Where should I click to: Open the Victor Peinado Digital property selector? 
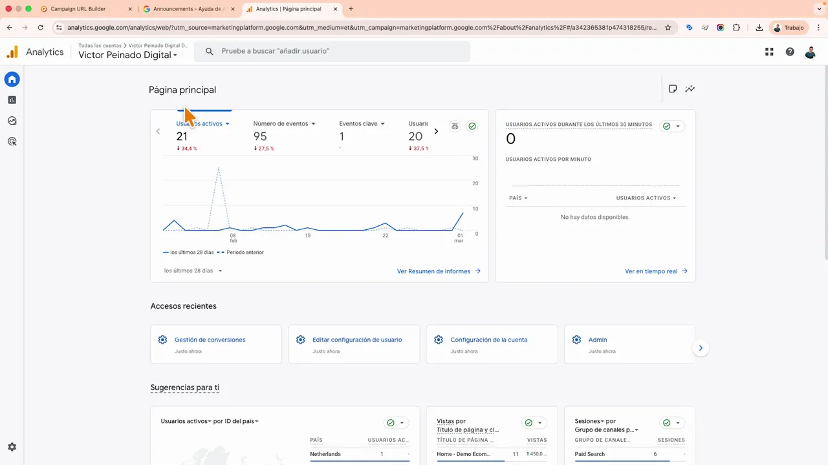(127, 56)
